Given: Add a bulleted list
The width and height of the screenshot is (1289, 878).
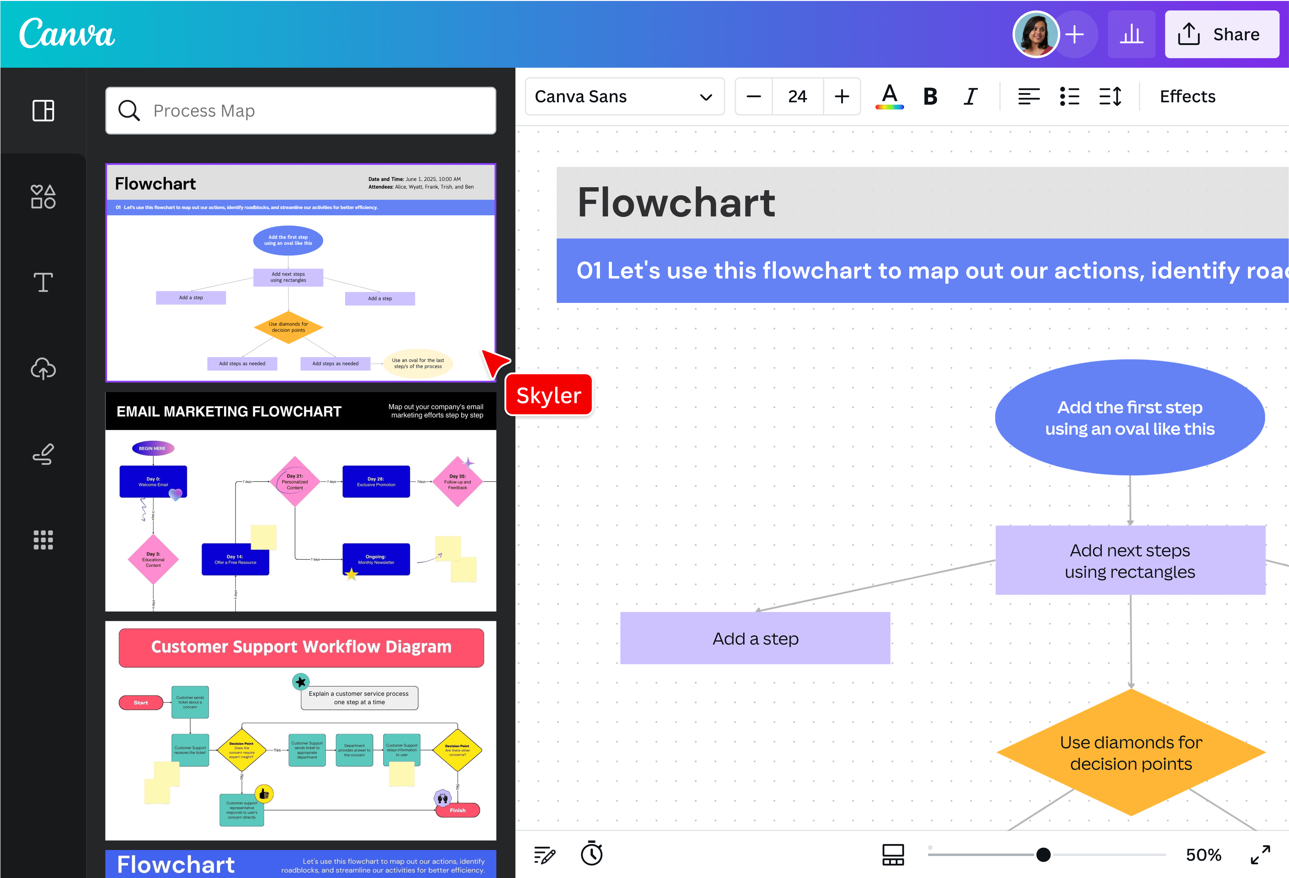Looking at the screenshot, I should pyautogui.click(x=1069, y=96).
